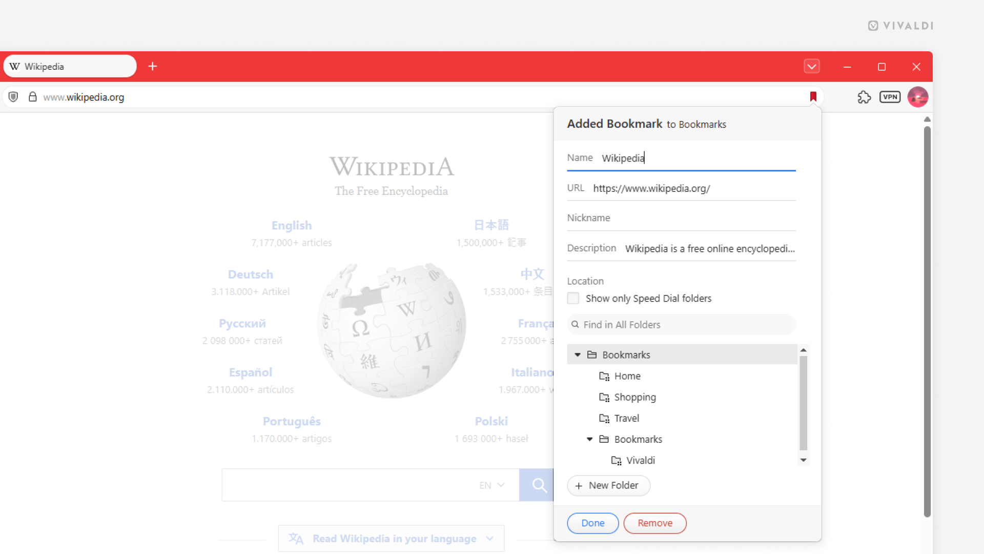
Task: Open the Extensions puzzle icon
Action: click(864, 97)
